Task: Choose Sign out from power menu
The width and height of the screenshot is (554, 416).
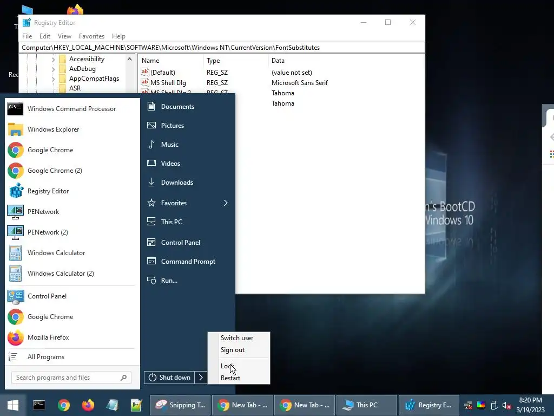Action: [x=239, y=350]
